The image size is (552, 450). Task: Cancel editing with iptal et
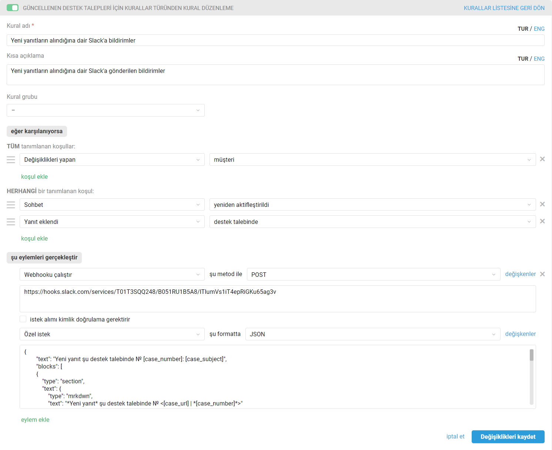(x=455, y=436)
